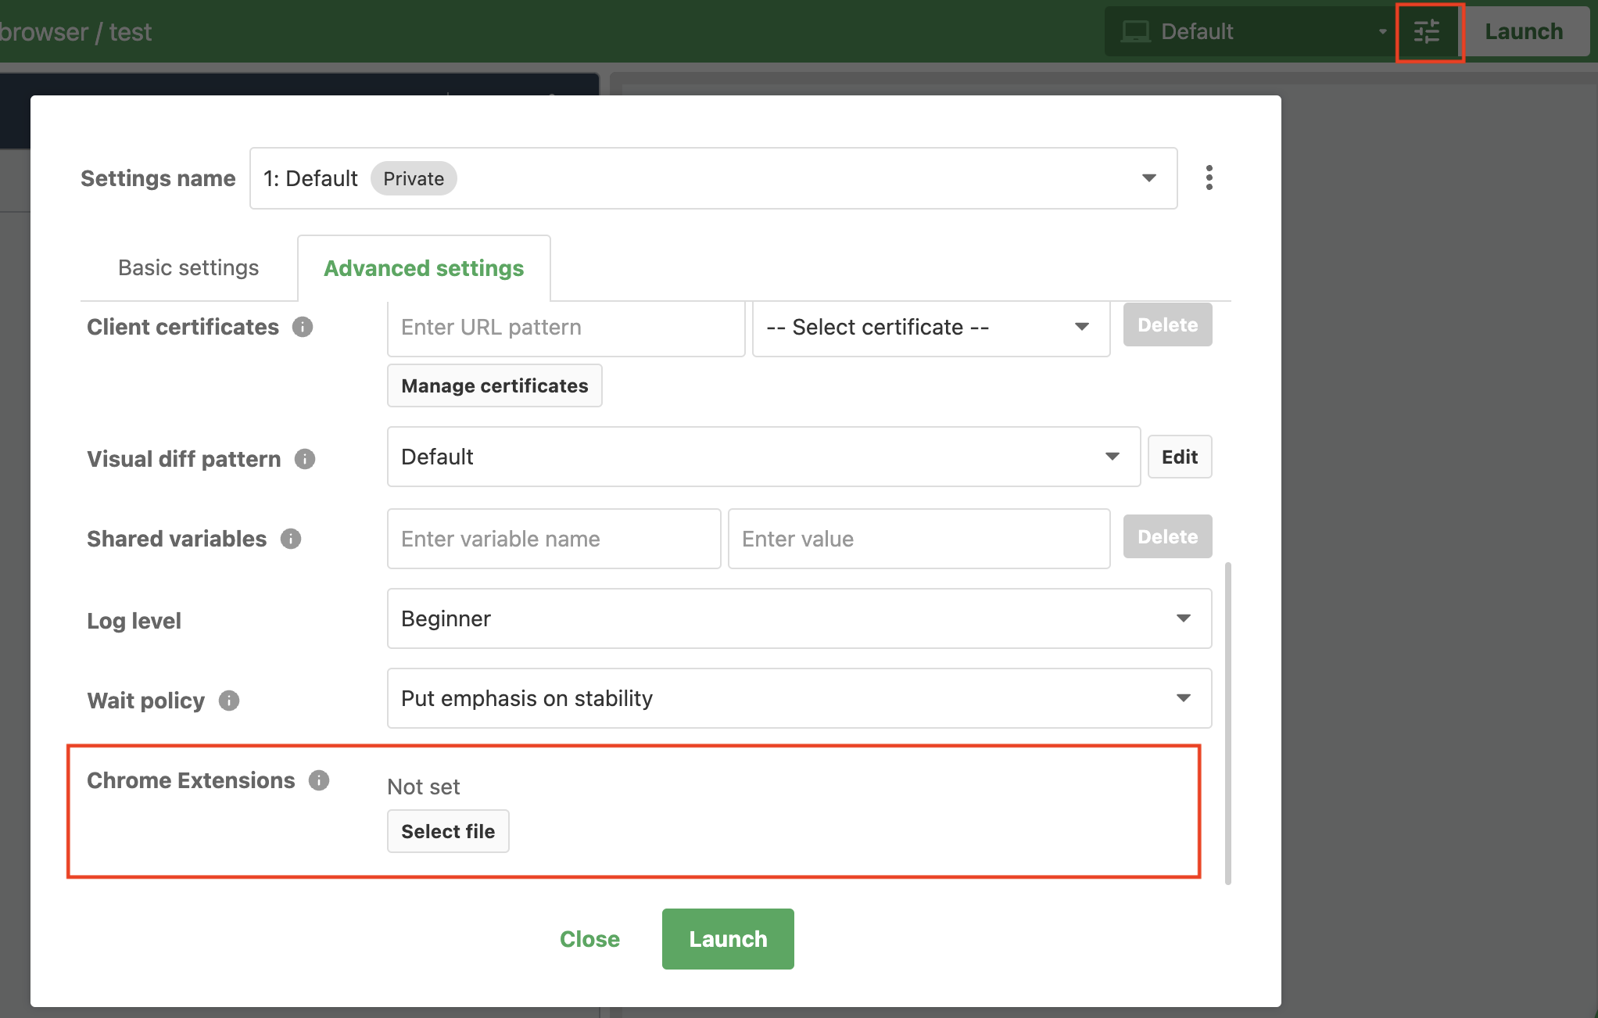Show info for Chrome Extensions
1598x1018 pixels.
[x=319, y=780]
